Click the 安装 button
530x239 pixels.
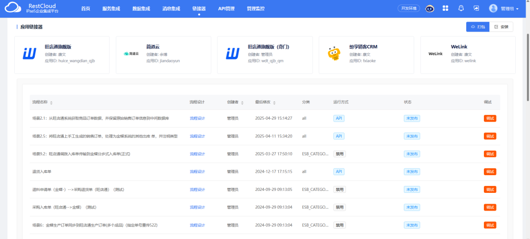tap(502, 27)
